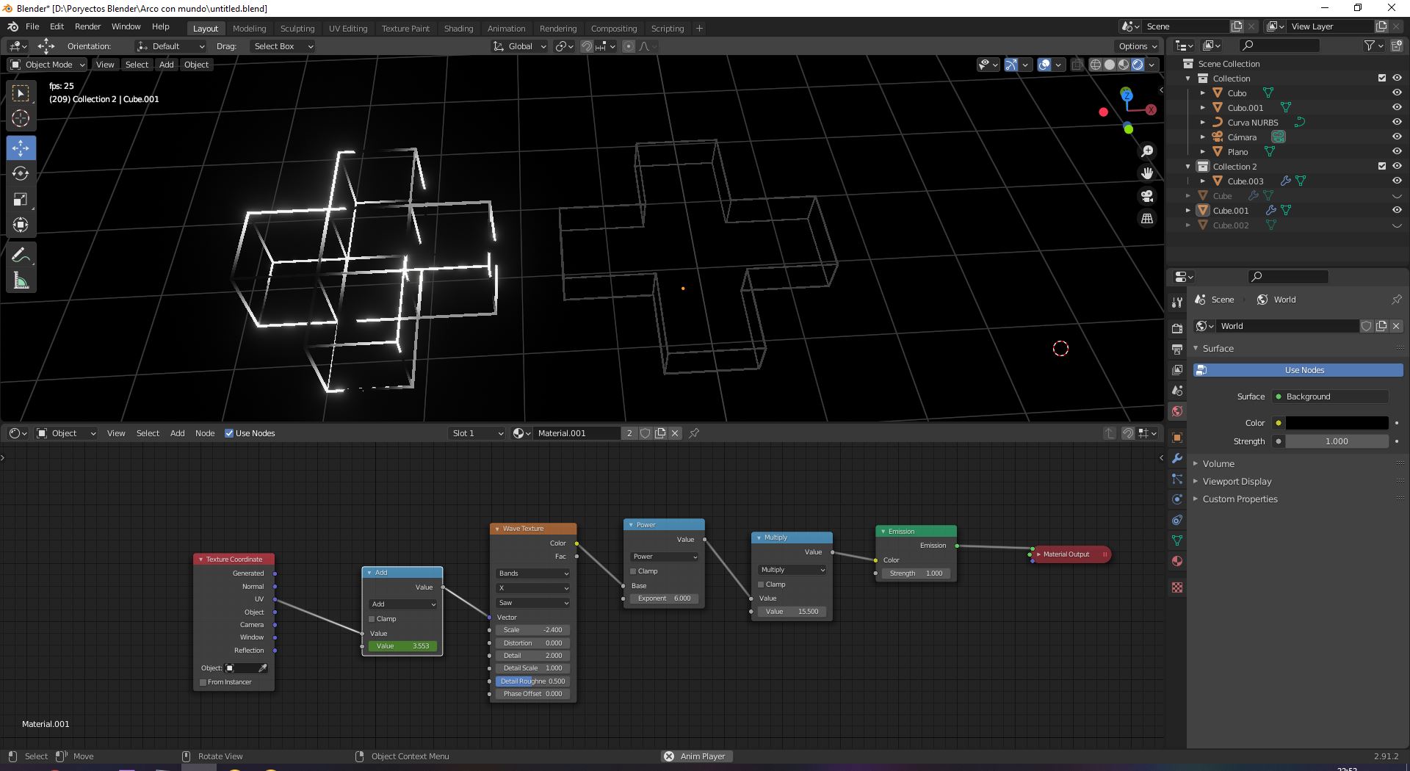This screenshot has height=771, width=1410.
Task: Select the Cursor tool in viewport toolbar
Action: point(21,118)
